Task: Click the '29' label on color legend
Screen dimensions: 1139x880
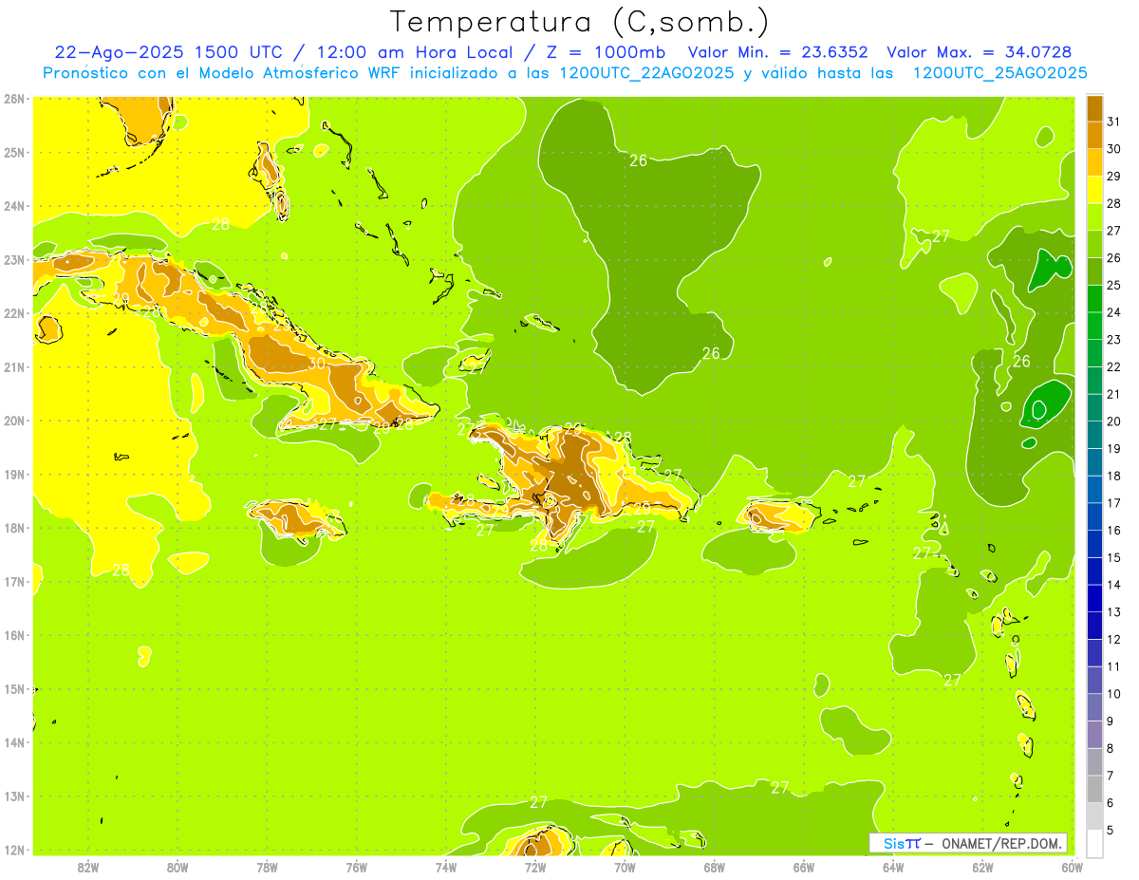Action: click(x=1113, y=177)
